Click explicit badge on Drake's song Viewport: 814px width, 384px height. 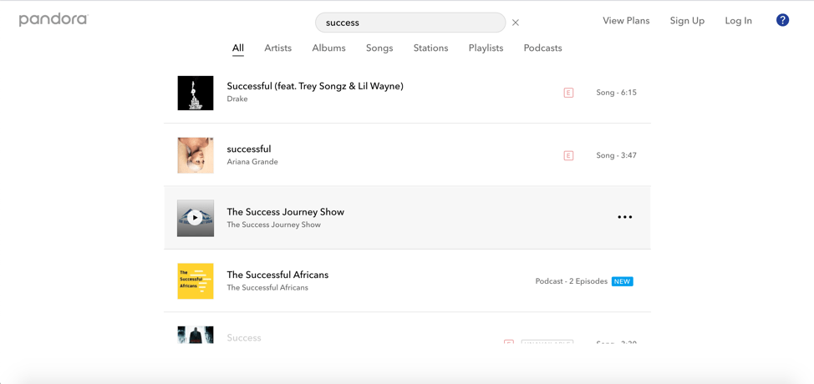tap(568, 93)
